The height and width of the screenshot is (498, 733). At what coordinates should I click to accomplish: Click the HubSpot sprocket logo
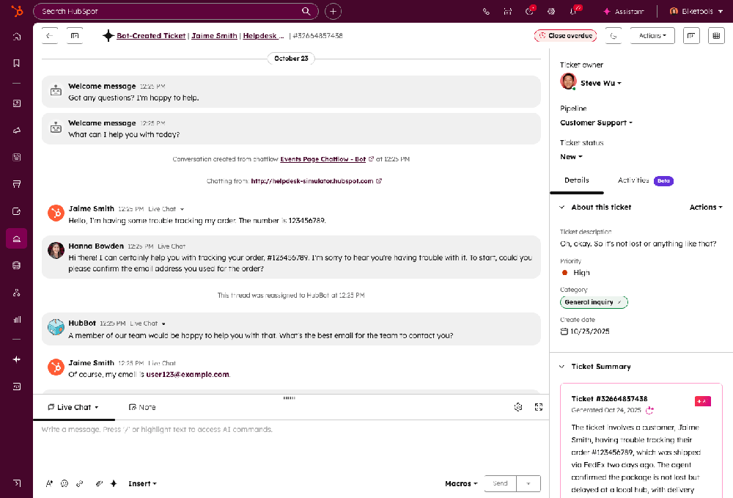pyautogui.click(x=17, y=11)
